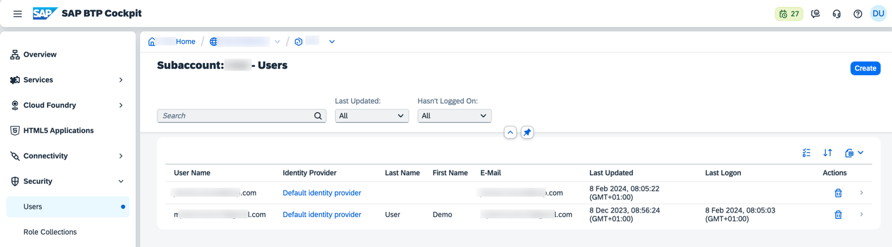The image size is (892, 247).
Task: Open first row Default identity provider link
Action: [x=322, y=193]
